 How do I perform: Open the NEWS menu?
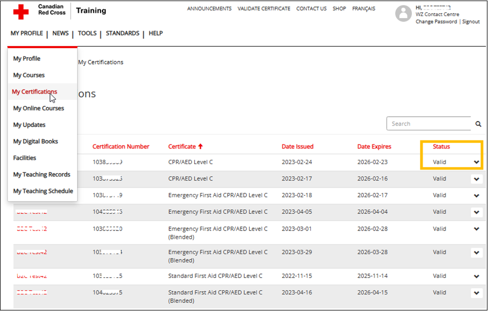(x=61, y=33)
